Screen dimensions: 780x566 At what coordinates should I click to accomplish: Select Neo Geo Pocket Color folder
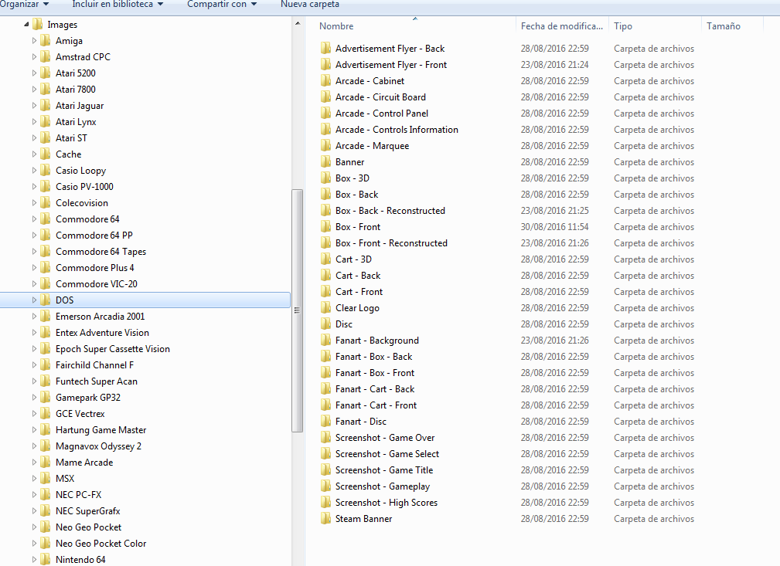(101, 544)
